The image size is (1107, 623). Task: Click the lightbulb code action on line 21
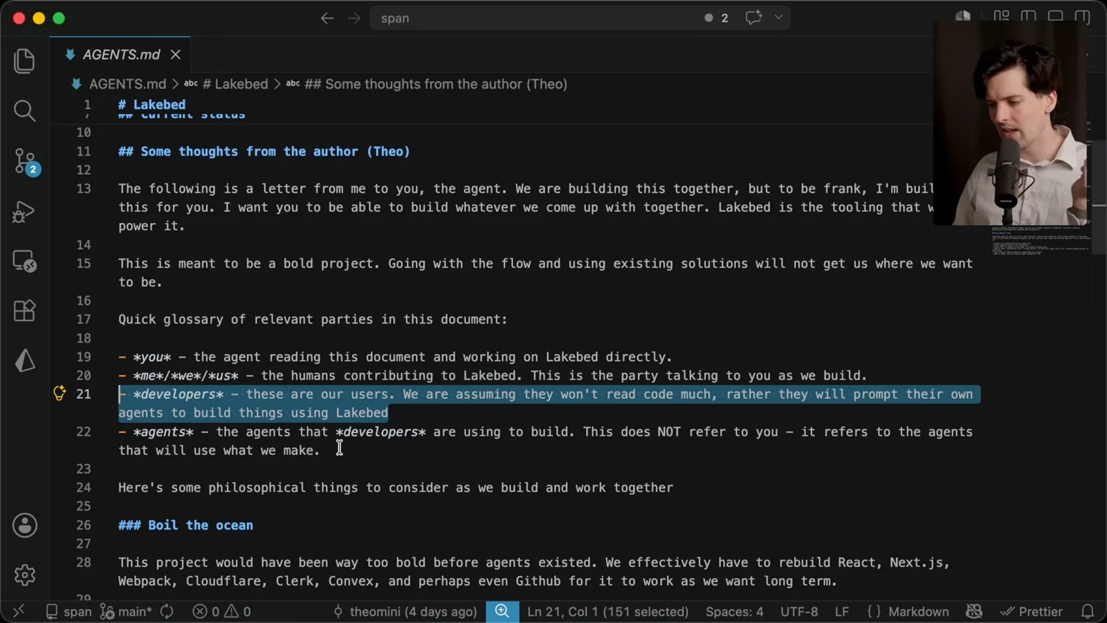(x=60, y=393)
